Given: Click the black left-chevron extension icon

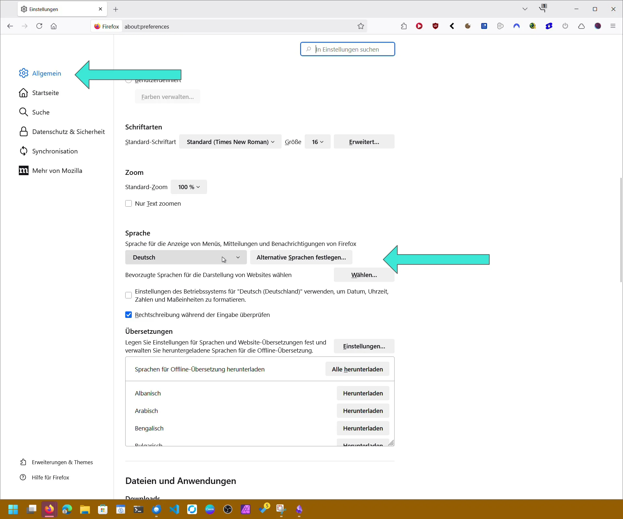Looking at the screenshot, I should coord(452,26).
